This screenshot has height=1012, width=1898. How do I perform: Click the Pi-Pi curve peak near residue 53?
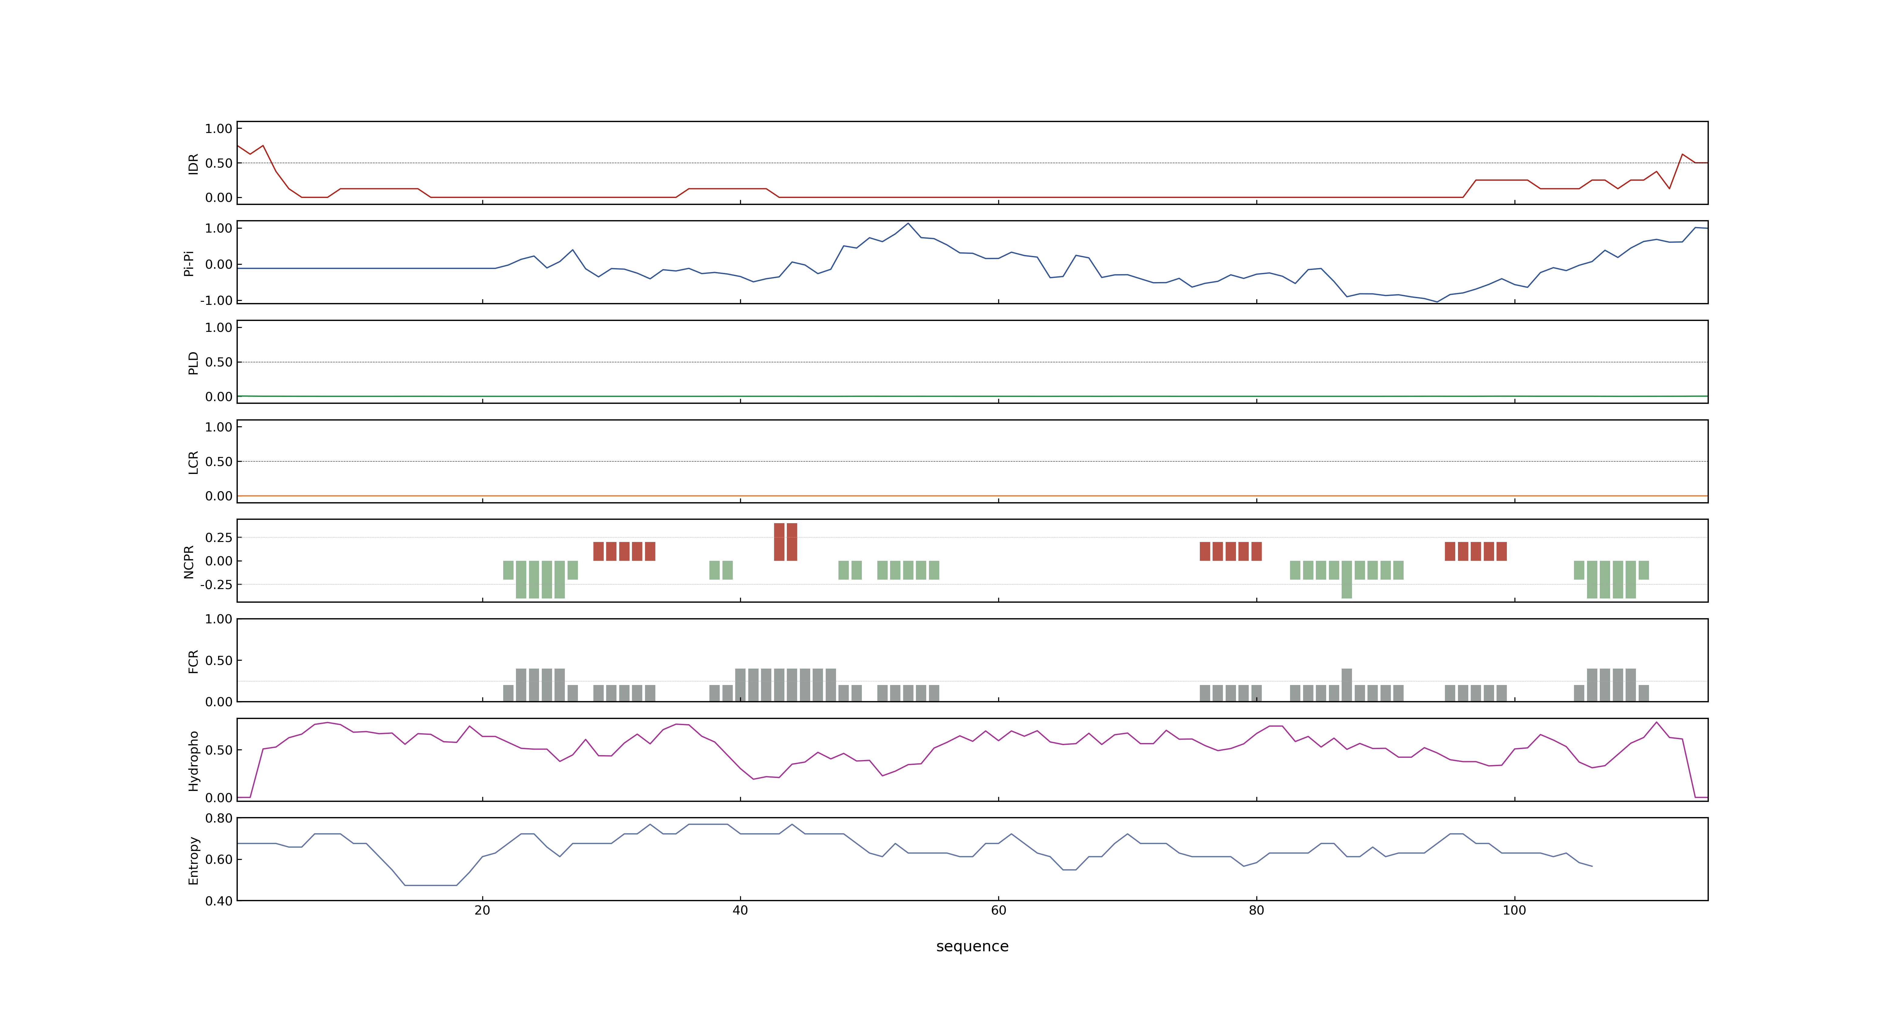pos(908,224)
